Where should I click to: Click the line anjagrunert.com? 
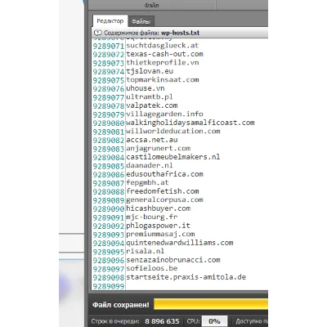click(x=159, y=148)
